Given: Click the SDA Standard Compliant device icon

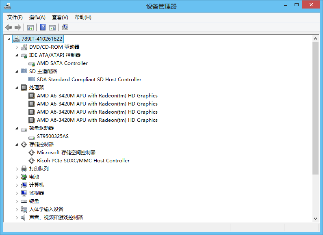Looking at the screenshot, I should click(x=32, y=79).
